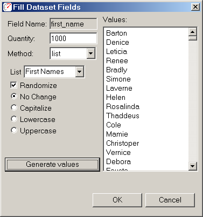
Task: Select the No Change radio button
Action: click(14, 97)
